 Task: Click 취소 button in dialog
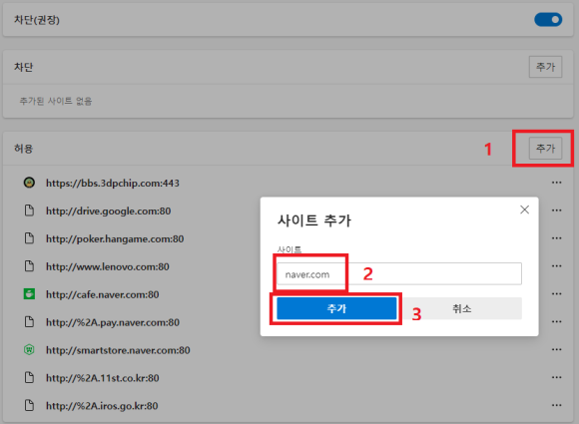(462, 308)
